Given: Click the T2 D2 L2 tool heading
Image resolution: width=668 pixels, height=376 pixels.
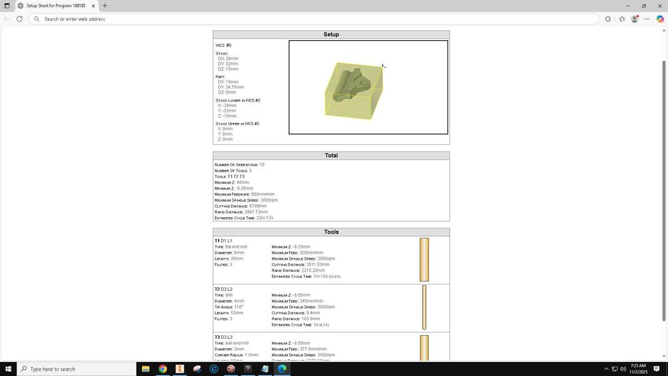Looking at the screenshot, I should coord(223,289).
